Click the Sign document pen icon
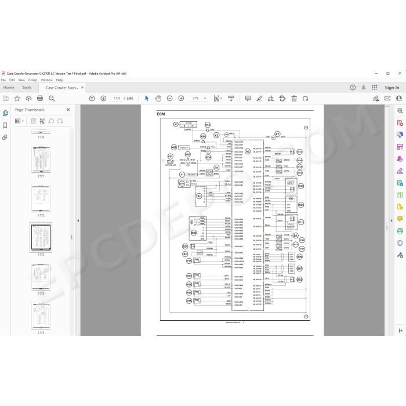 [x=271, y=99]
